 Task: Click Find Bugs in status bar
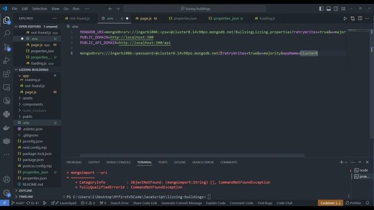(265, 203)
